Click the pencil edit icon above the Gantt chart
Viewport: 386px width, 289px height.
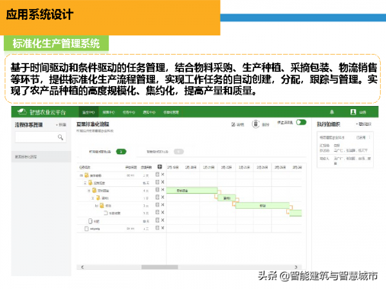(233, 125)
